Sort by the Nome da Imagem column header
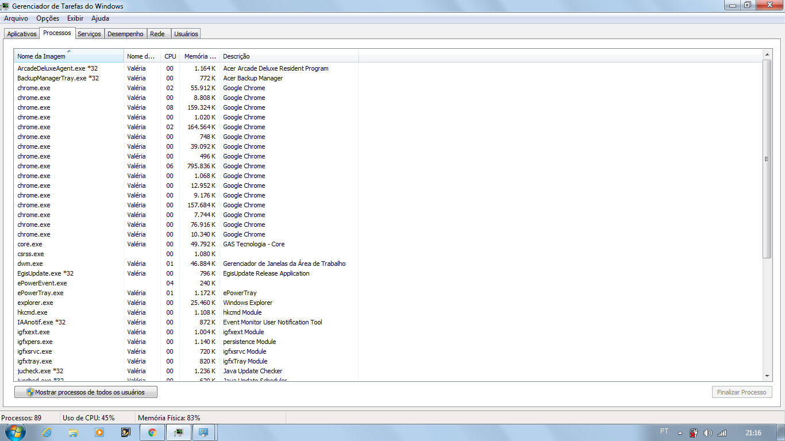 click(x=69, y=56)
